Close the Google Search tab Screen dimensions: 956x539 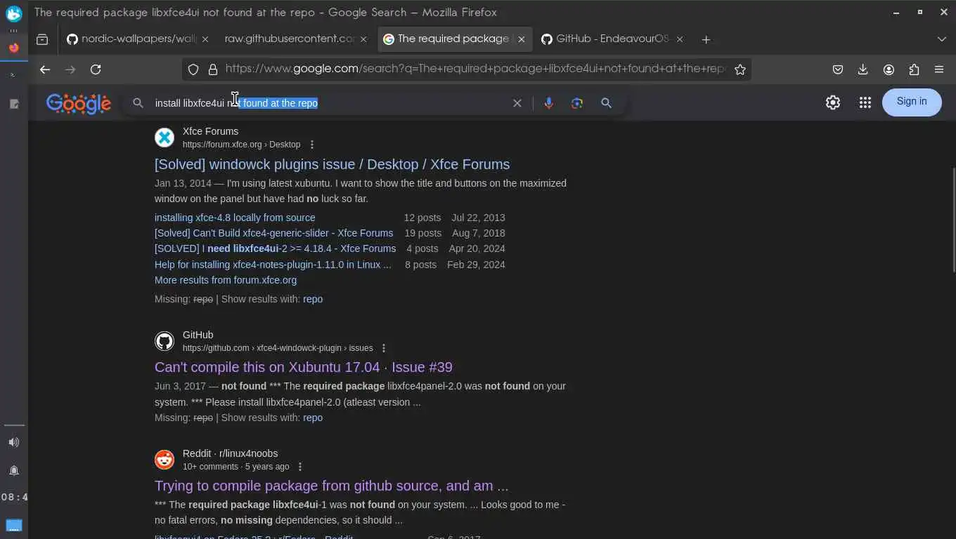[x=522, y=39]
